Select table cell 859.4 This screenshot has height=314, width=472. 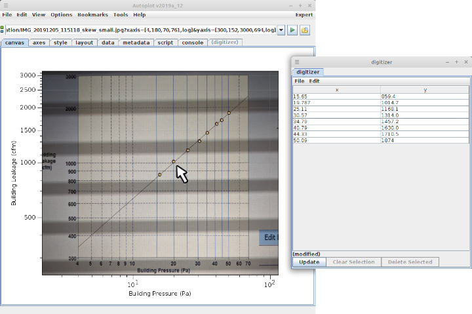(425, 96)
